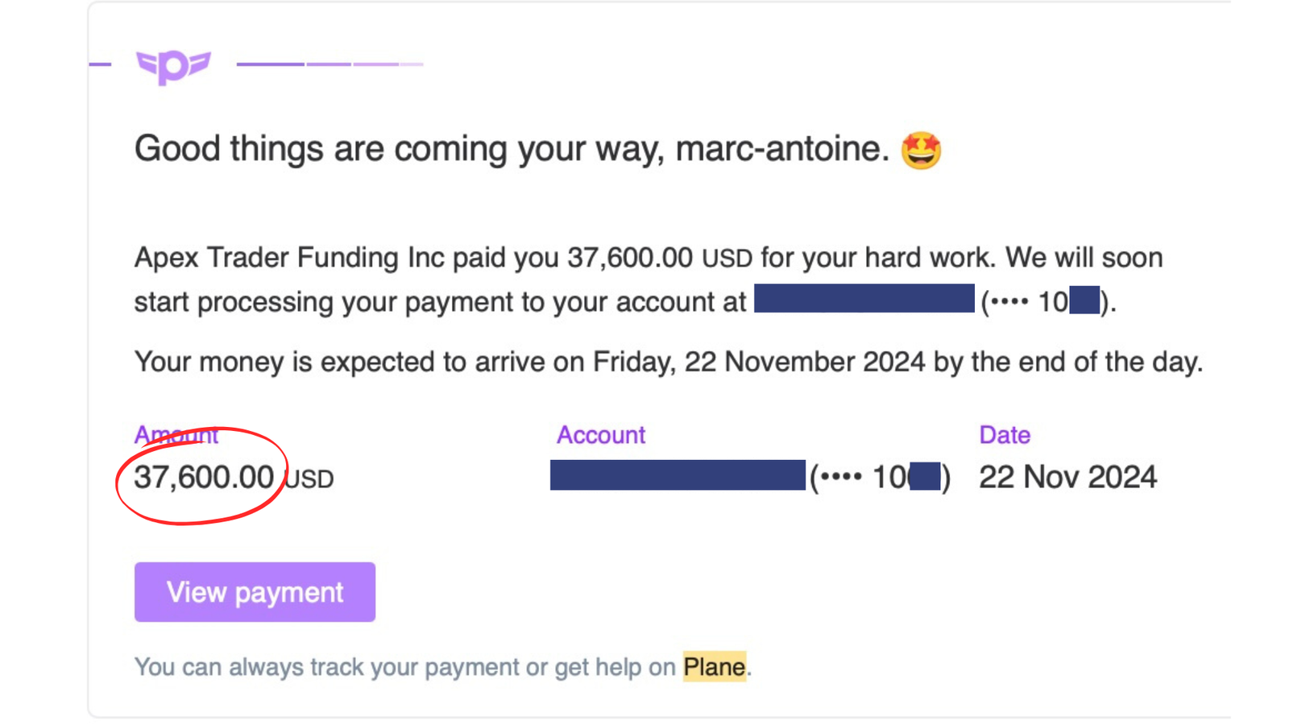1289x725 pixels.
Task: Open the View payment button
Action: (255, 592)
